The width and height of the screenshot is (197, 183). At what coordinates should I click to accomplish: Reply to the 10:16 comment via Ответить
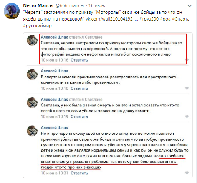(79, 60)
